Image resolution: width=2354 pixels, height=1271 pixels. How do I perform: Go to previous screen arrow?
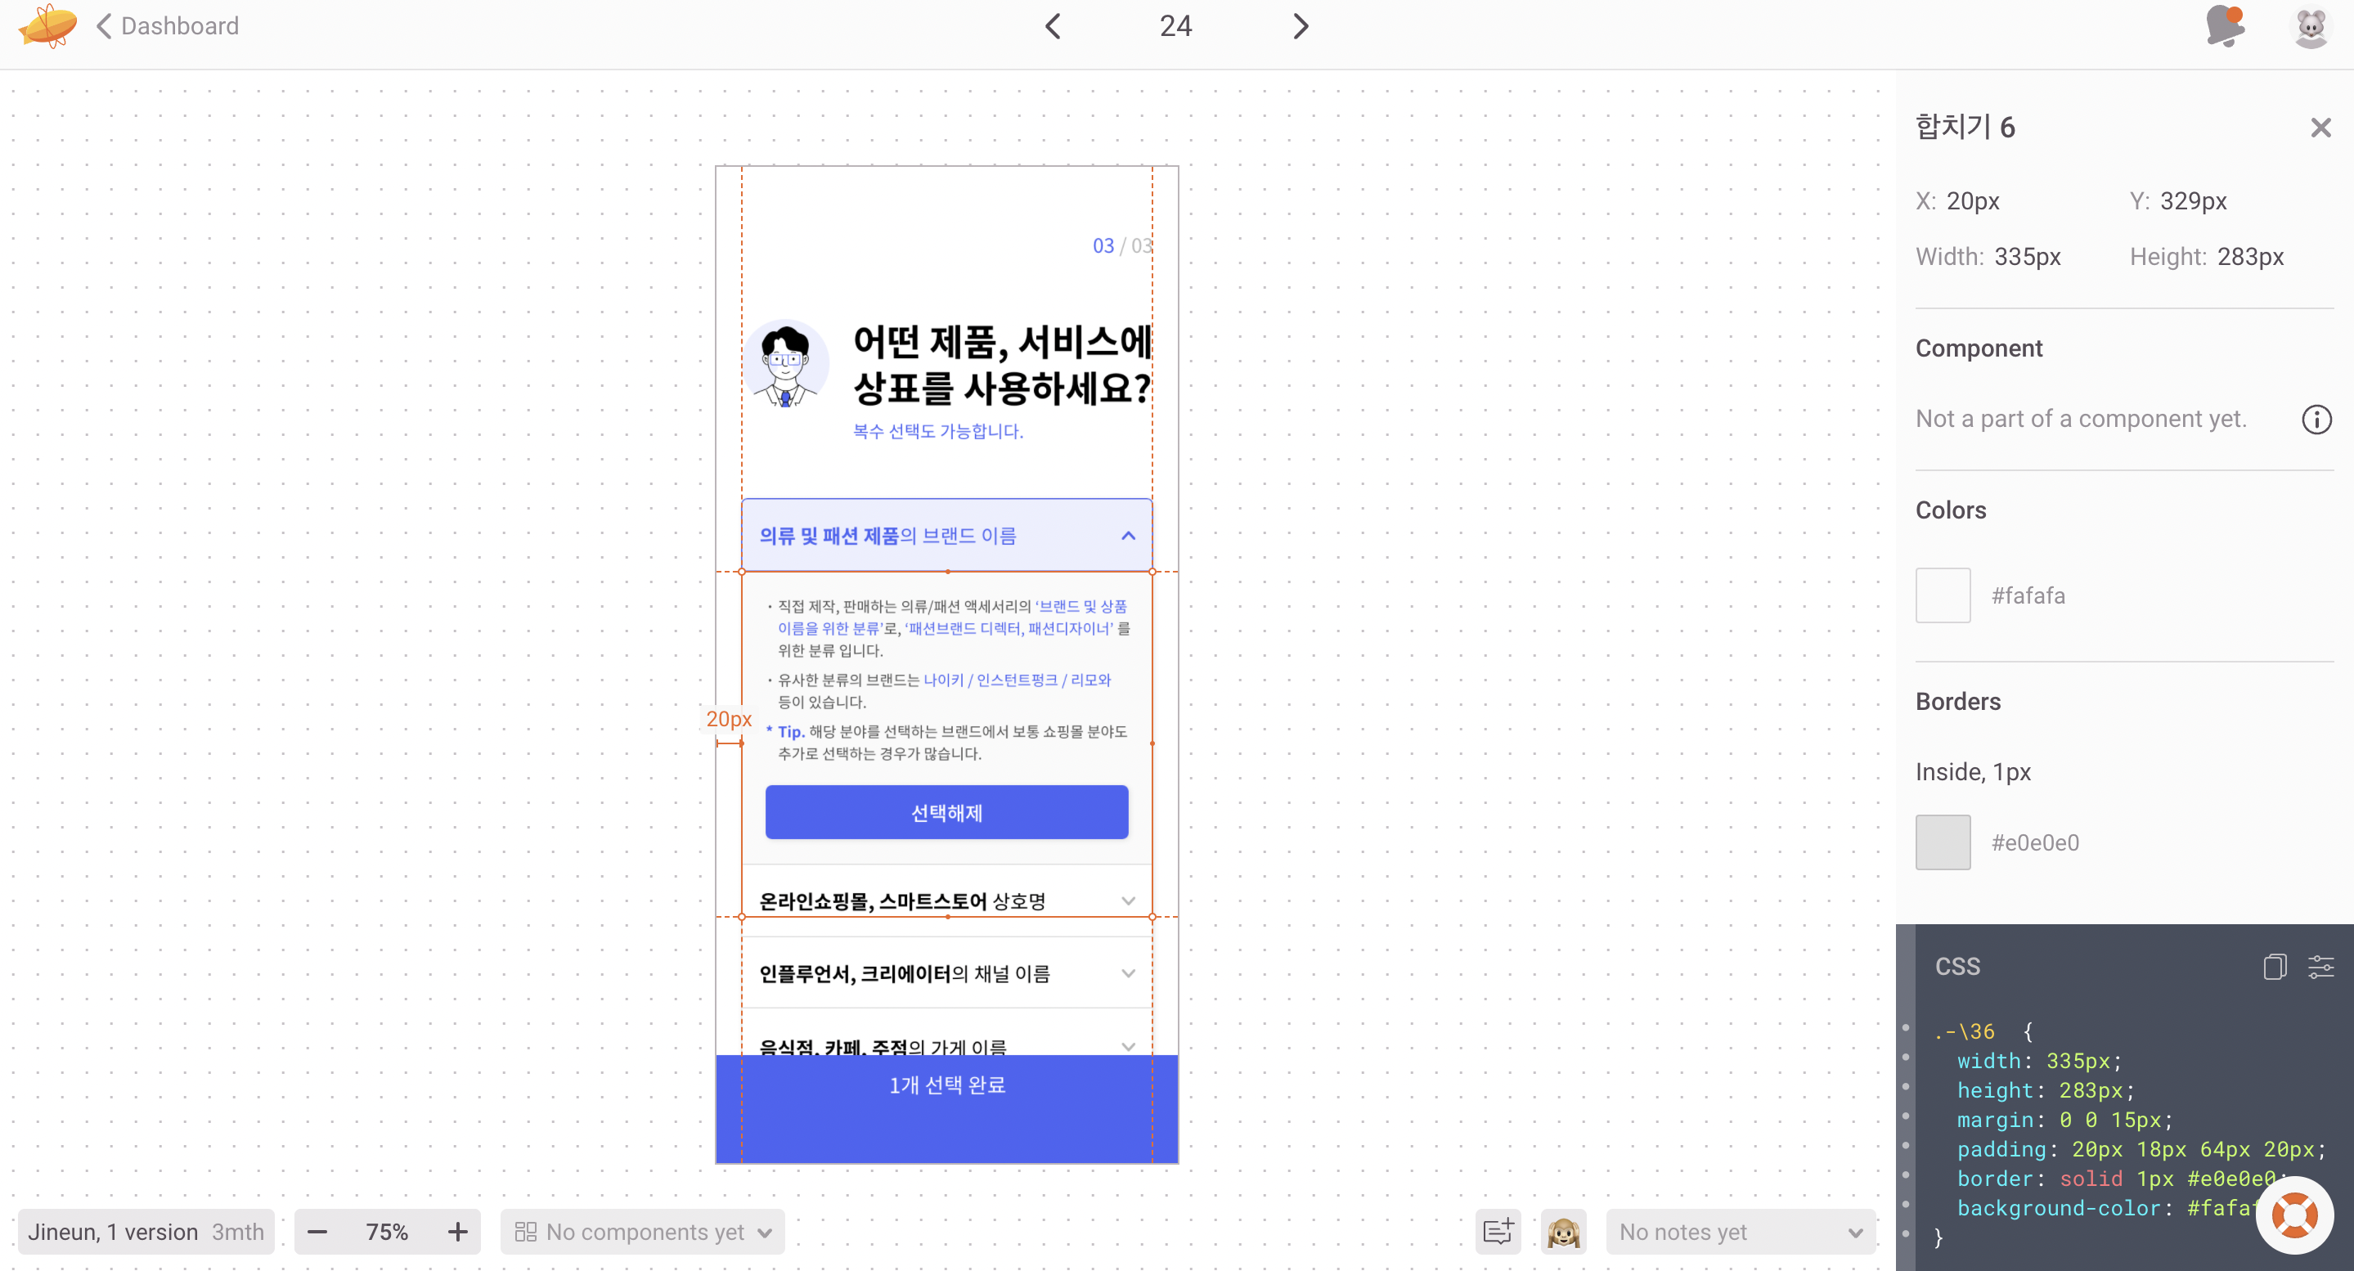tap(1053, 25)
